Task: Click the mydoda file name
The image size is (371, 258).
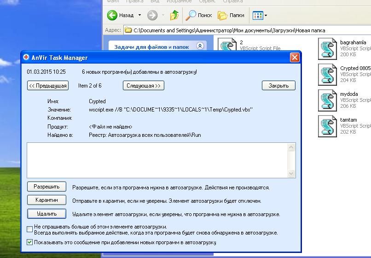Action: tap(349, 94)
